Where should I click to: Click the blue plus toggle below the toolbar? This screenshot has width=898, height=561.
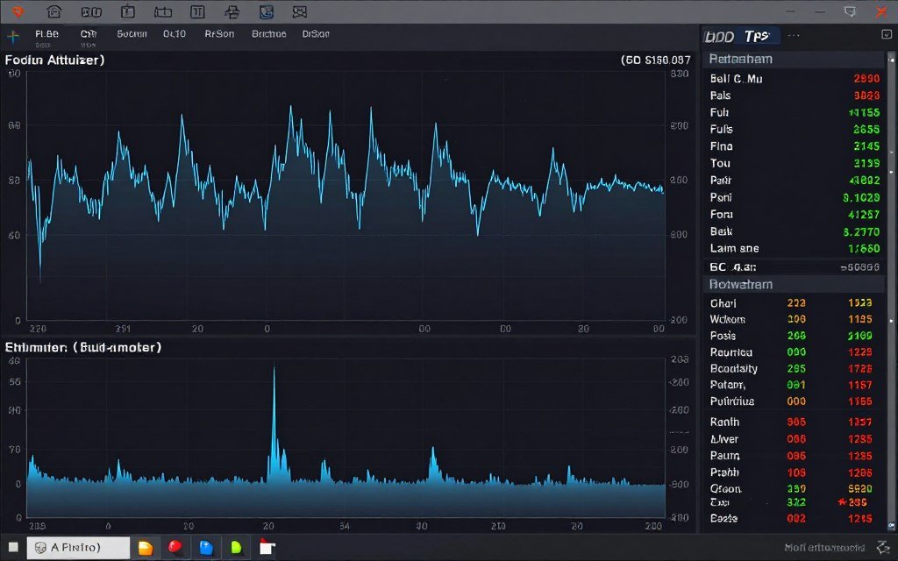click(12, 35)
